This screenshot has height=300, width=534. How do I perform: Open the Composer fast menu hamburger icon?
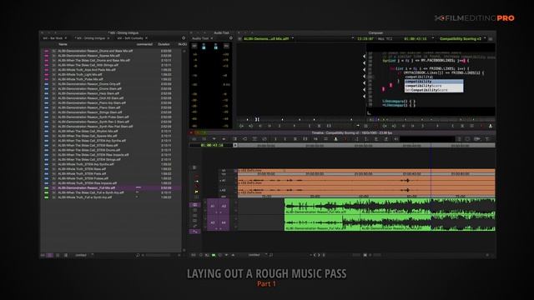point(491,39)
